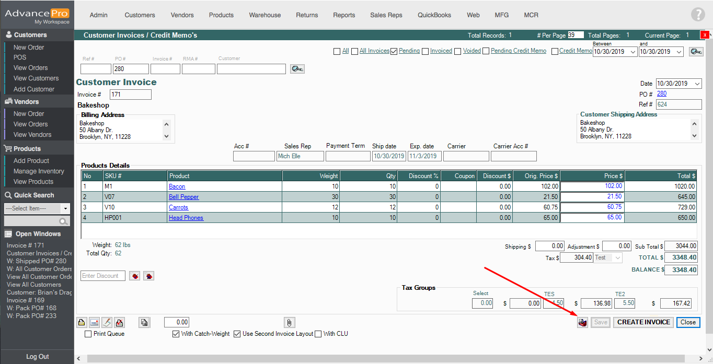Click the icon button left of Save

tap(582, 322)
